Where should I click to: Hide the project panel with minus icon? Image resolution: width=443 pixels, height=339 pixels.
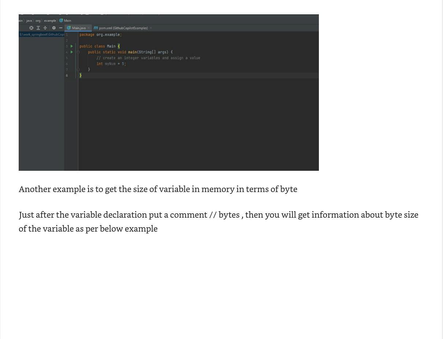61,28
